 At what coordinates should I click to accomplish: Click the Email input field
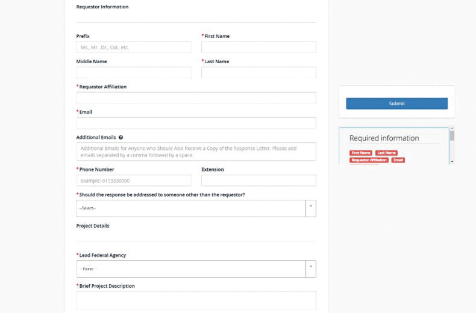[x=196, y=123]
